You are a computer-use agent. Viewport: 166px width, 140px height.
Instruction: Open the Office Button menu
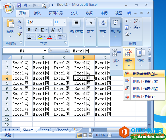pos(8,8)
